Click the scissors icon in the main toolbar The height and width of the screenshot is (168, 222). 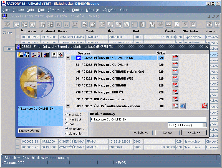pos(102,24)
